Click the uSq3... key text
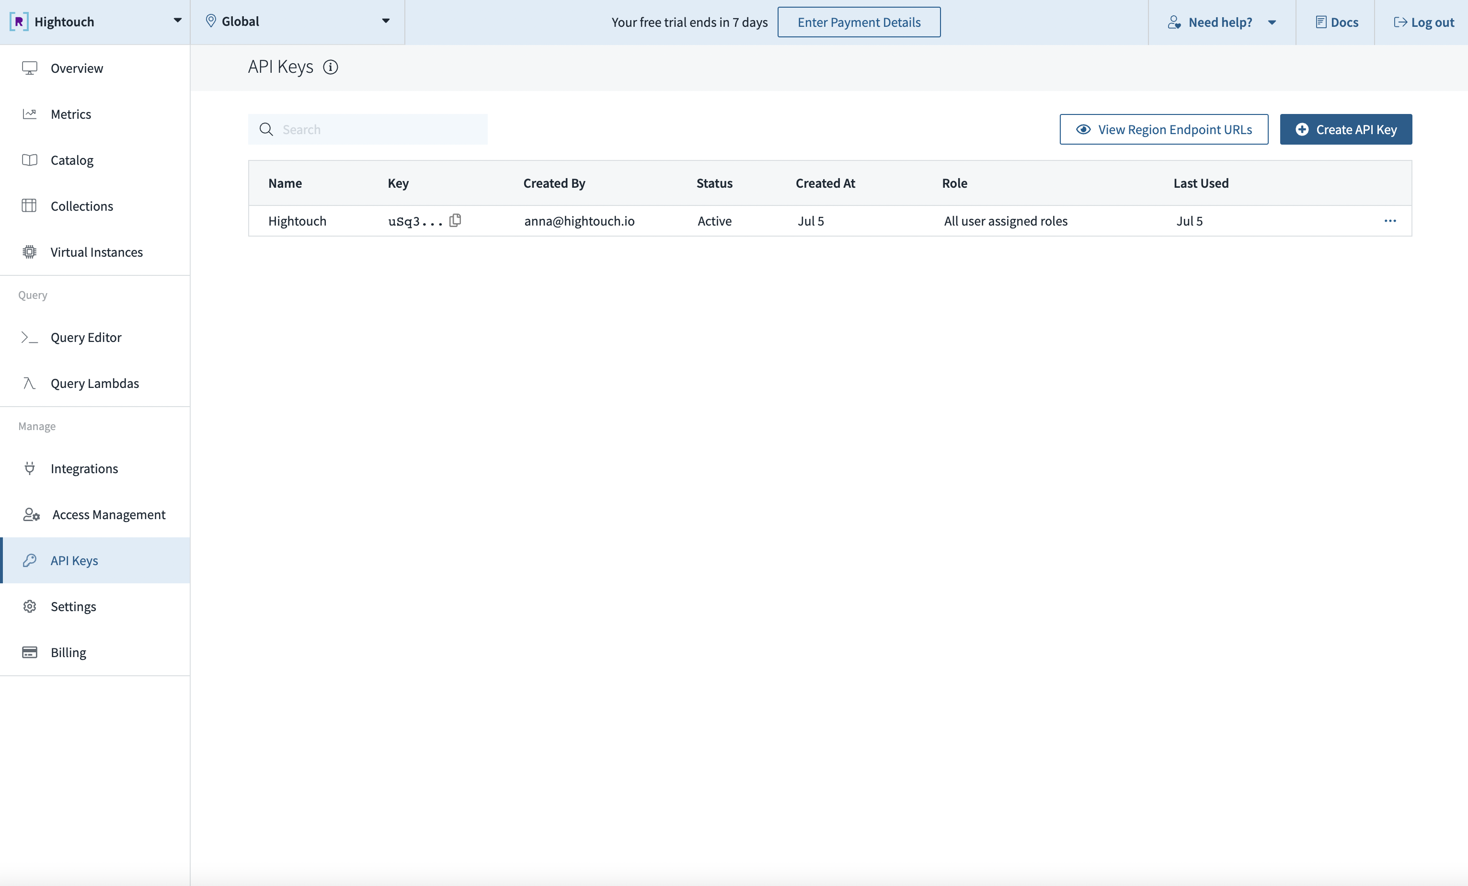The height and width of the screenshot is (886, 1468). click(415, 221)
